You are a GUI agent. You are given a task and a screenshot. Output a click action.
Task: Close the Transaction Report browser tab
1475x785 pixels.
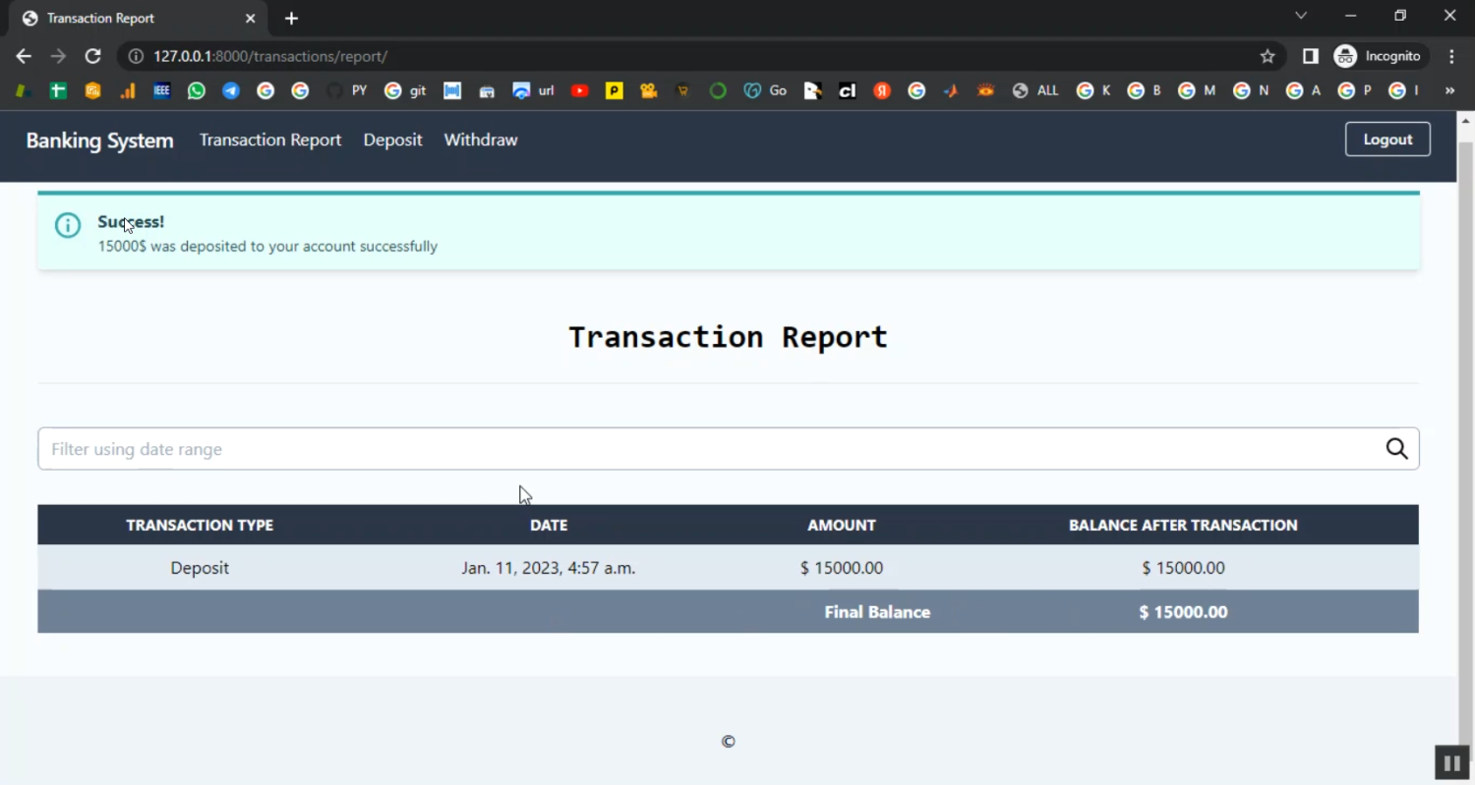pos(250,19)
